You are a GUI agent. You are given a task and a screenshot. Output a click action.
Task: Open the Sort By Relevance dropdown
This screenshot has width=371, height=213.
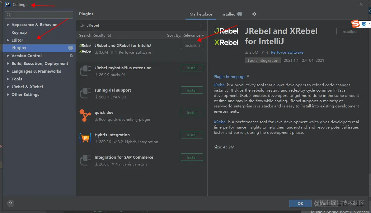pyautogui.click(x=185, y=35)
